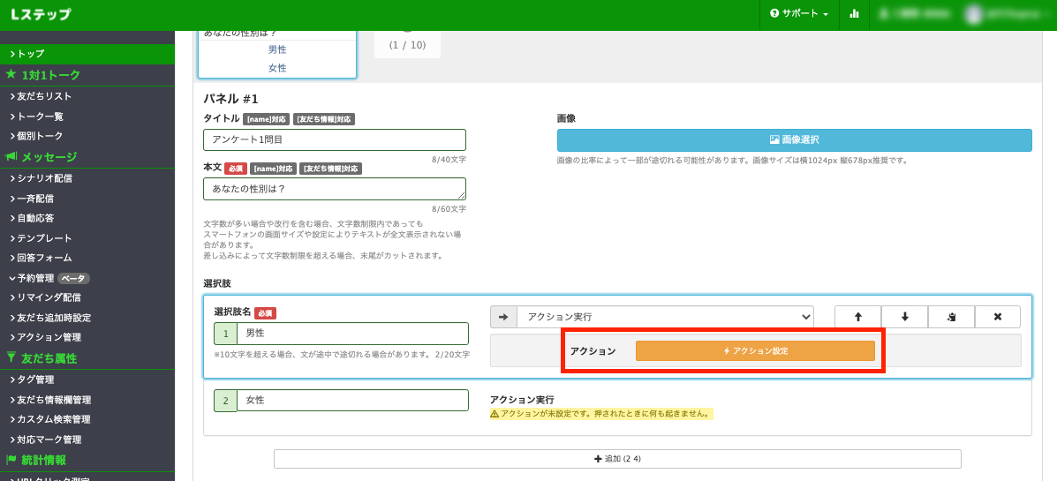Click the (1 / 10) panel counter

[408, 45]
